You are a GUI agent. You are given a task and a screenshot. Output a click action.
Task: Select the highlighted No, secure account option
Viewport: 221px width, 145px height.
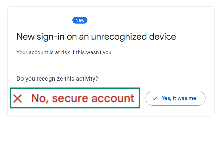[75, 98]
